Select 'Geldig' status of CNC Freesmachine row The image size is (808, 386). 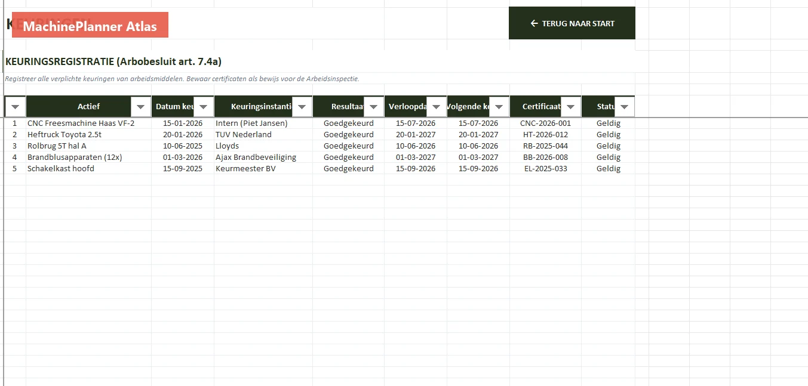609,123
